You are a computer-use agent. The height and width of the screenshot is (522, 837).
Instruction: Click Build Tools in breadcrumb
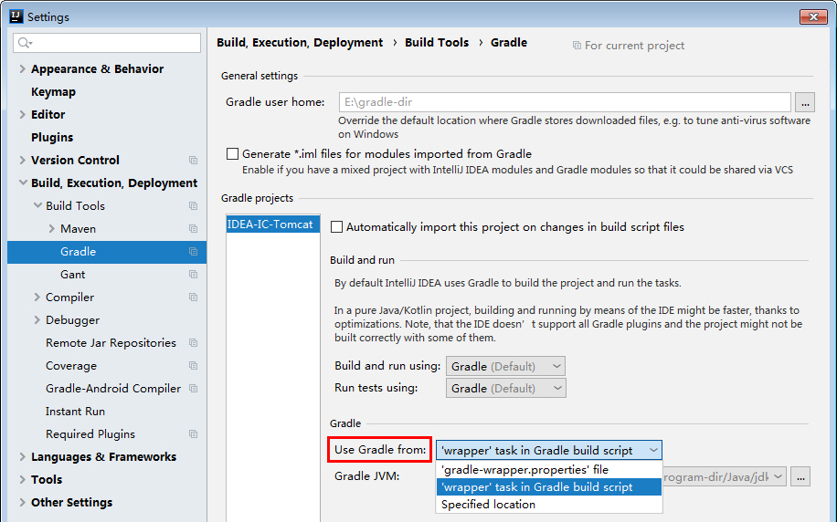point(437,43)
